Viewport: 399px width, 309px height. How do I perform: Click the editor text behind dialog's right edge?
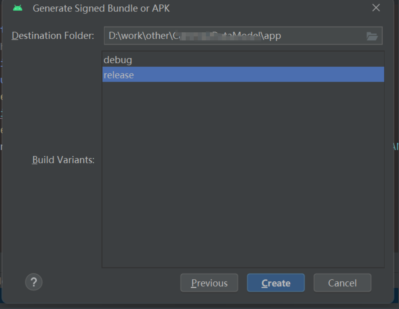click(x=396, y=147)
